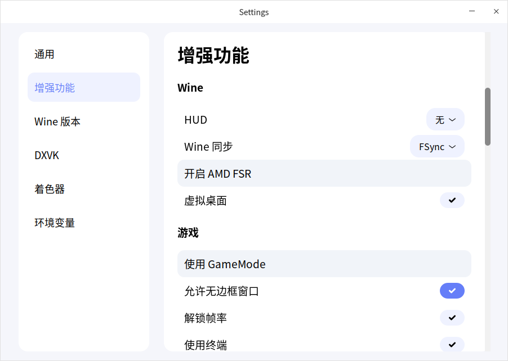
Task: Click the checkmark icon for 使用终端
Action: click(x=452, y=344)
